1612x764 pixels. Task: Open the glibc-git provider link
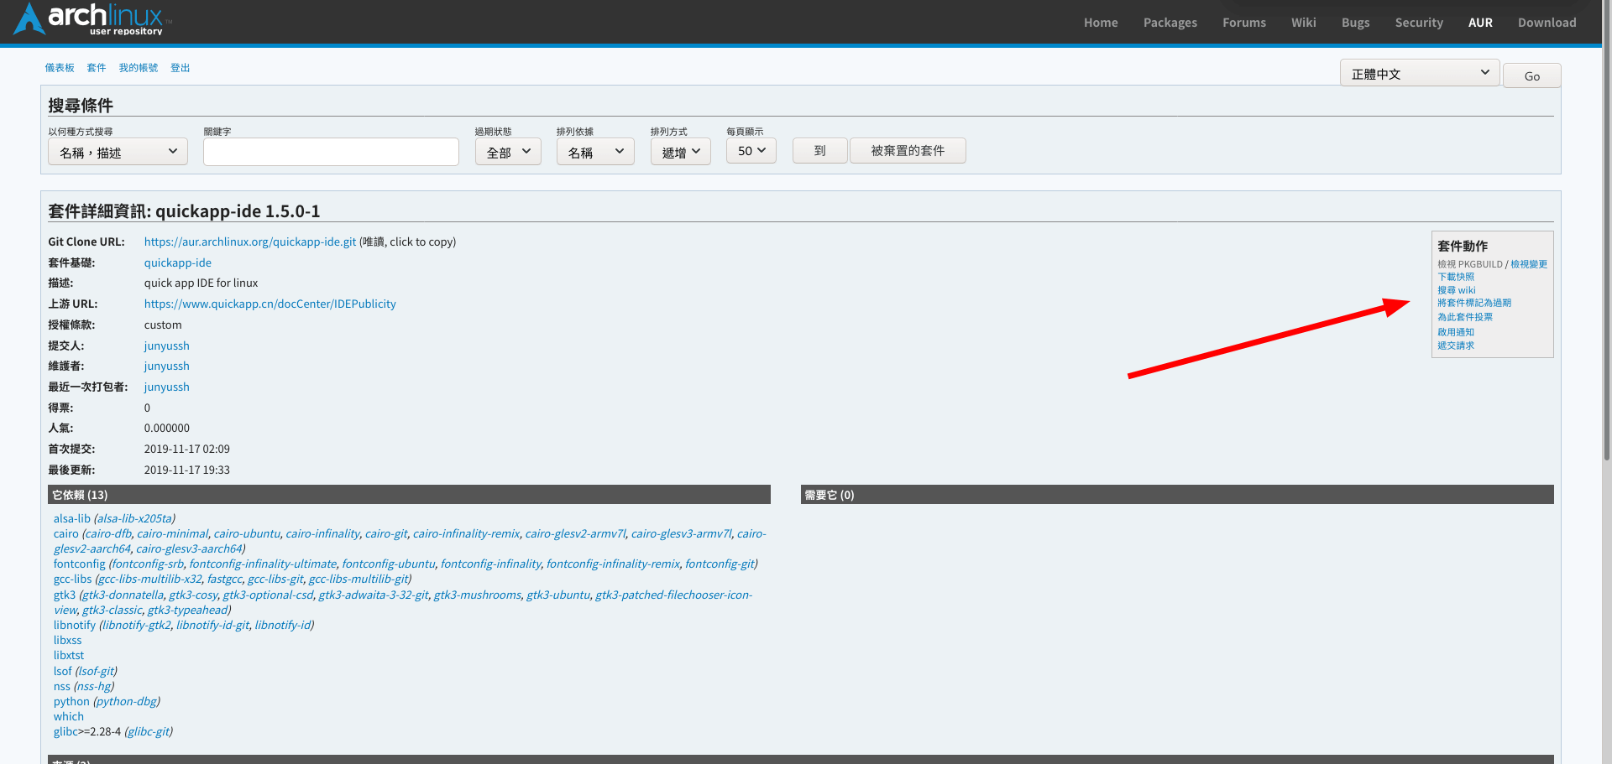click(x=149, y=732)
